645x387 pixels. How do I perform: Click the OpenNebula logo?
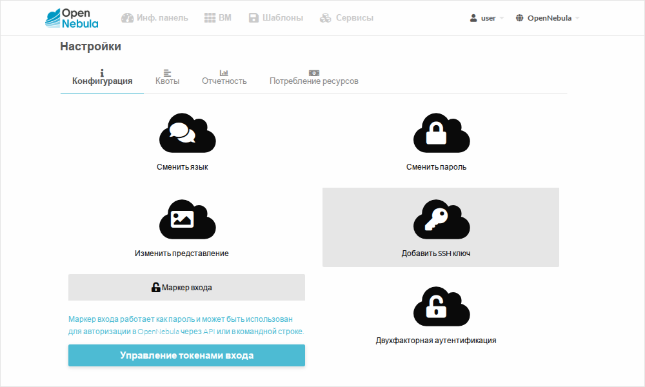point(72,18)
